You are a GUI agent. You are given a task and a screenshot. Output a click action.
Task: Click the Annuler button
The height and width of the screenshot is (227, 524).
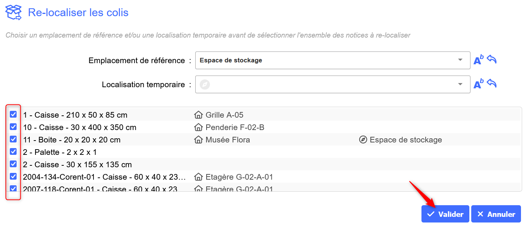[496, 214]
